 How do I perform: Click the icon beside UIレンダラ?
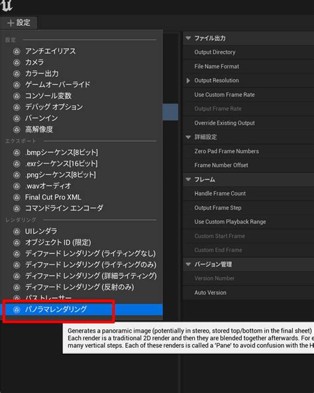(x=17, y=231)
